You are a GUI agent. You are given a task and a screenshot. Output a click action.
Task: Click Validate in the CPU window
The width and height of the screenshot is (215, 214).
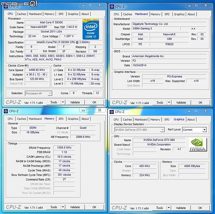pos(75,102)
